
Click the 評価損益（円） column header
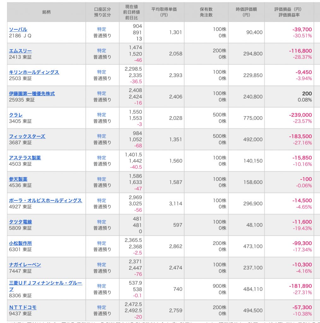[289, 12]
